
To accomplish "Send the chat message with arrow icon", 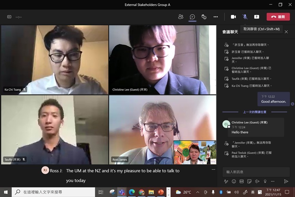I will 286,181.
